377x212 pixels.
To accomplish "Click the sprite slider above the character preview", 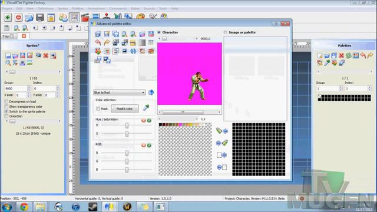I will click(x=178, y=38).
